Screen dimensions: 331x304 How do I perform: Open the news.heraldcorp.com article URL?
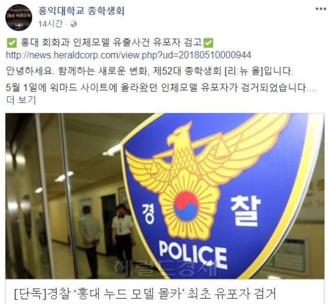(x=129, y=55)
